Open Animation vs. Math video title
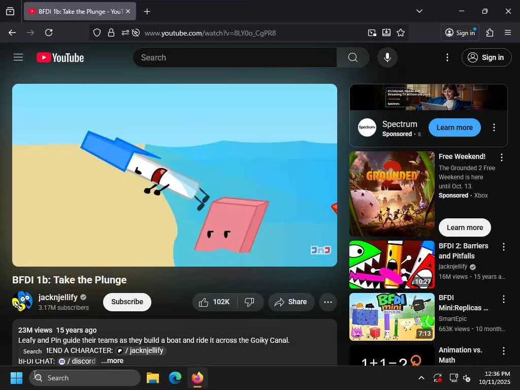This screenshot has height=390, width=520. pos(460,355)
